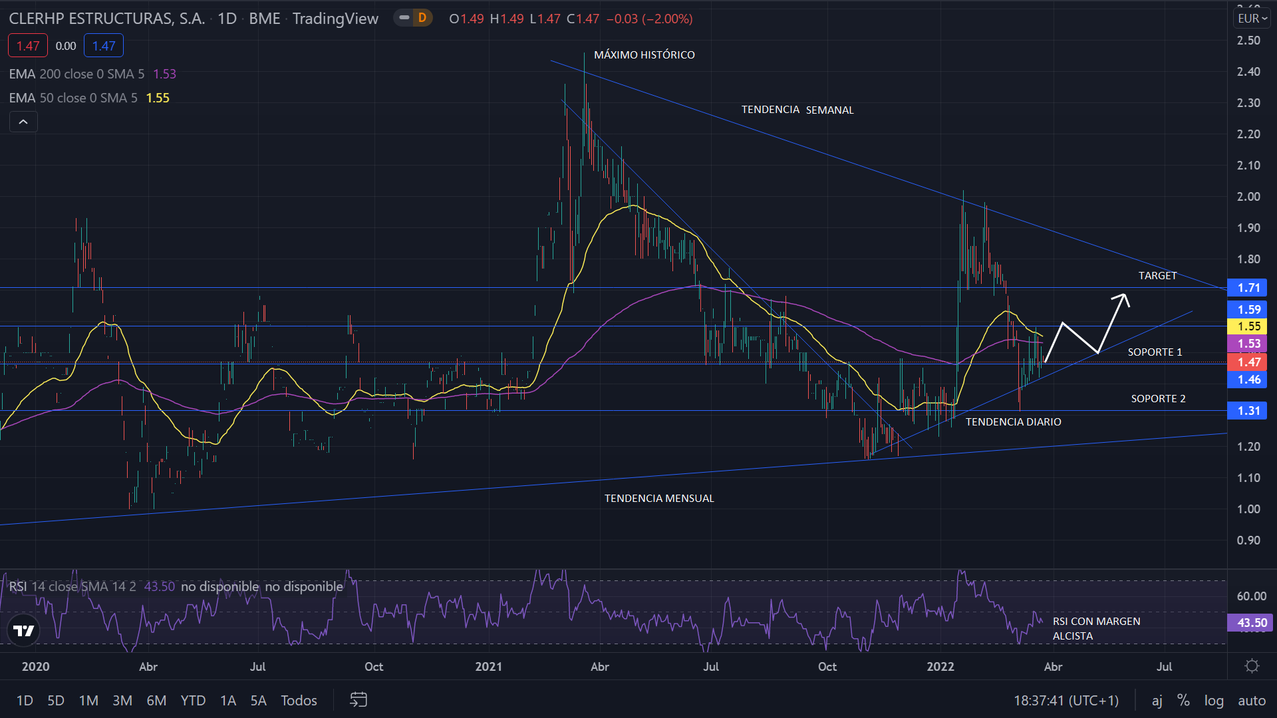The image size is (1277, 718).
Task: Click the red 1.47 sell price box
Action: (x=28, y=46)
